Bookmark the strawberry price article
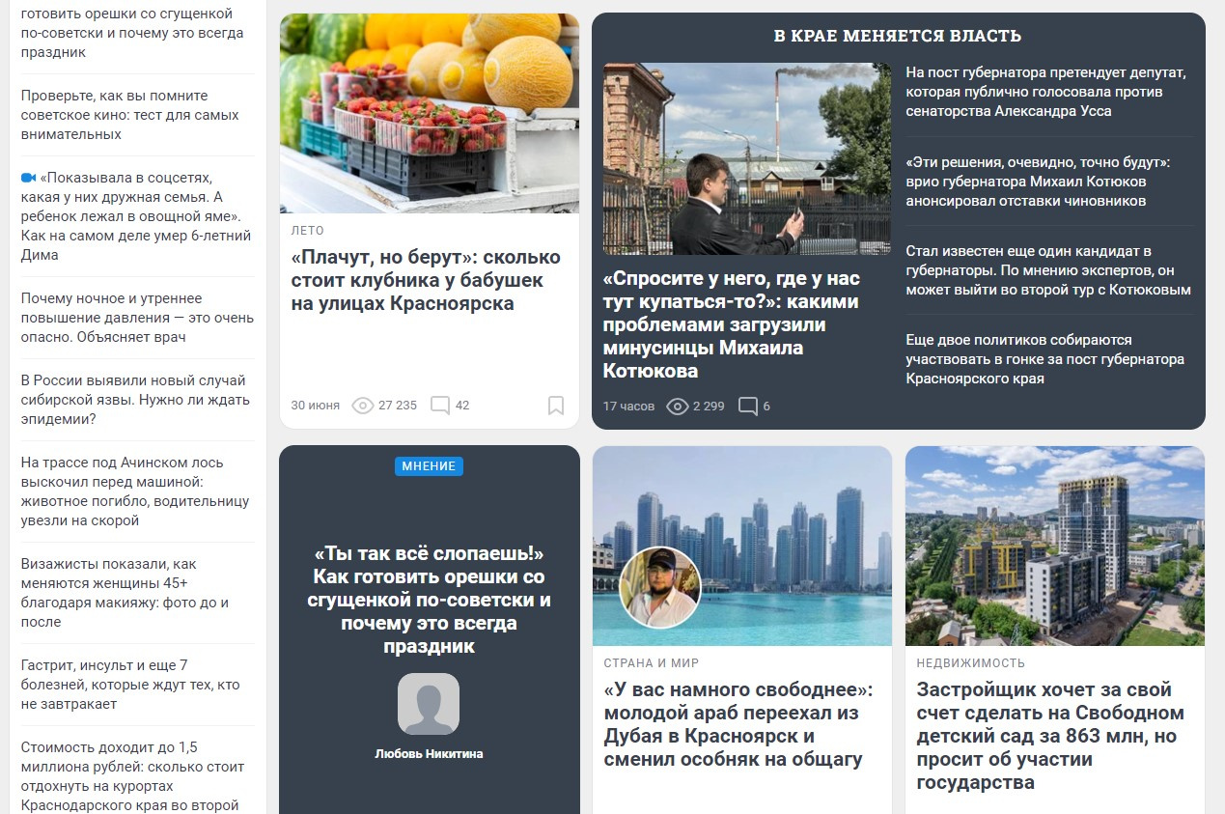1225x814 pixels. tap(556, 406)
